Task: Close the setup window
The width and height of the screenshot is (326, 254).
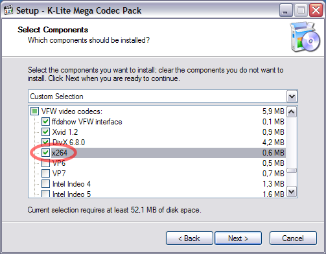Action: tap(316, 10)
